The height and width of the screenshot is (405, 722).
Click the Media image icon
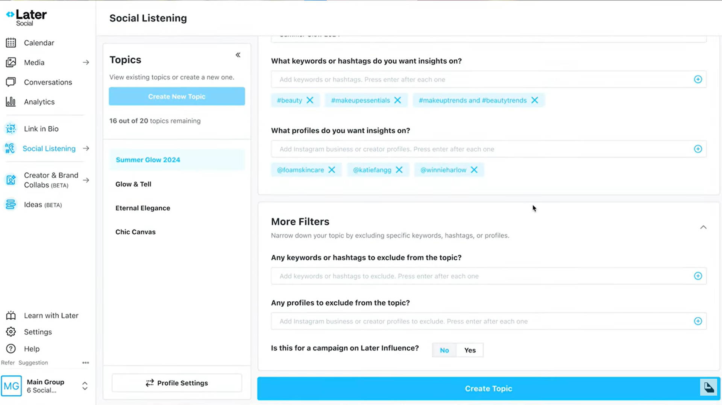point(11,62)
